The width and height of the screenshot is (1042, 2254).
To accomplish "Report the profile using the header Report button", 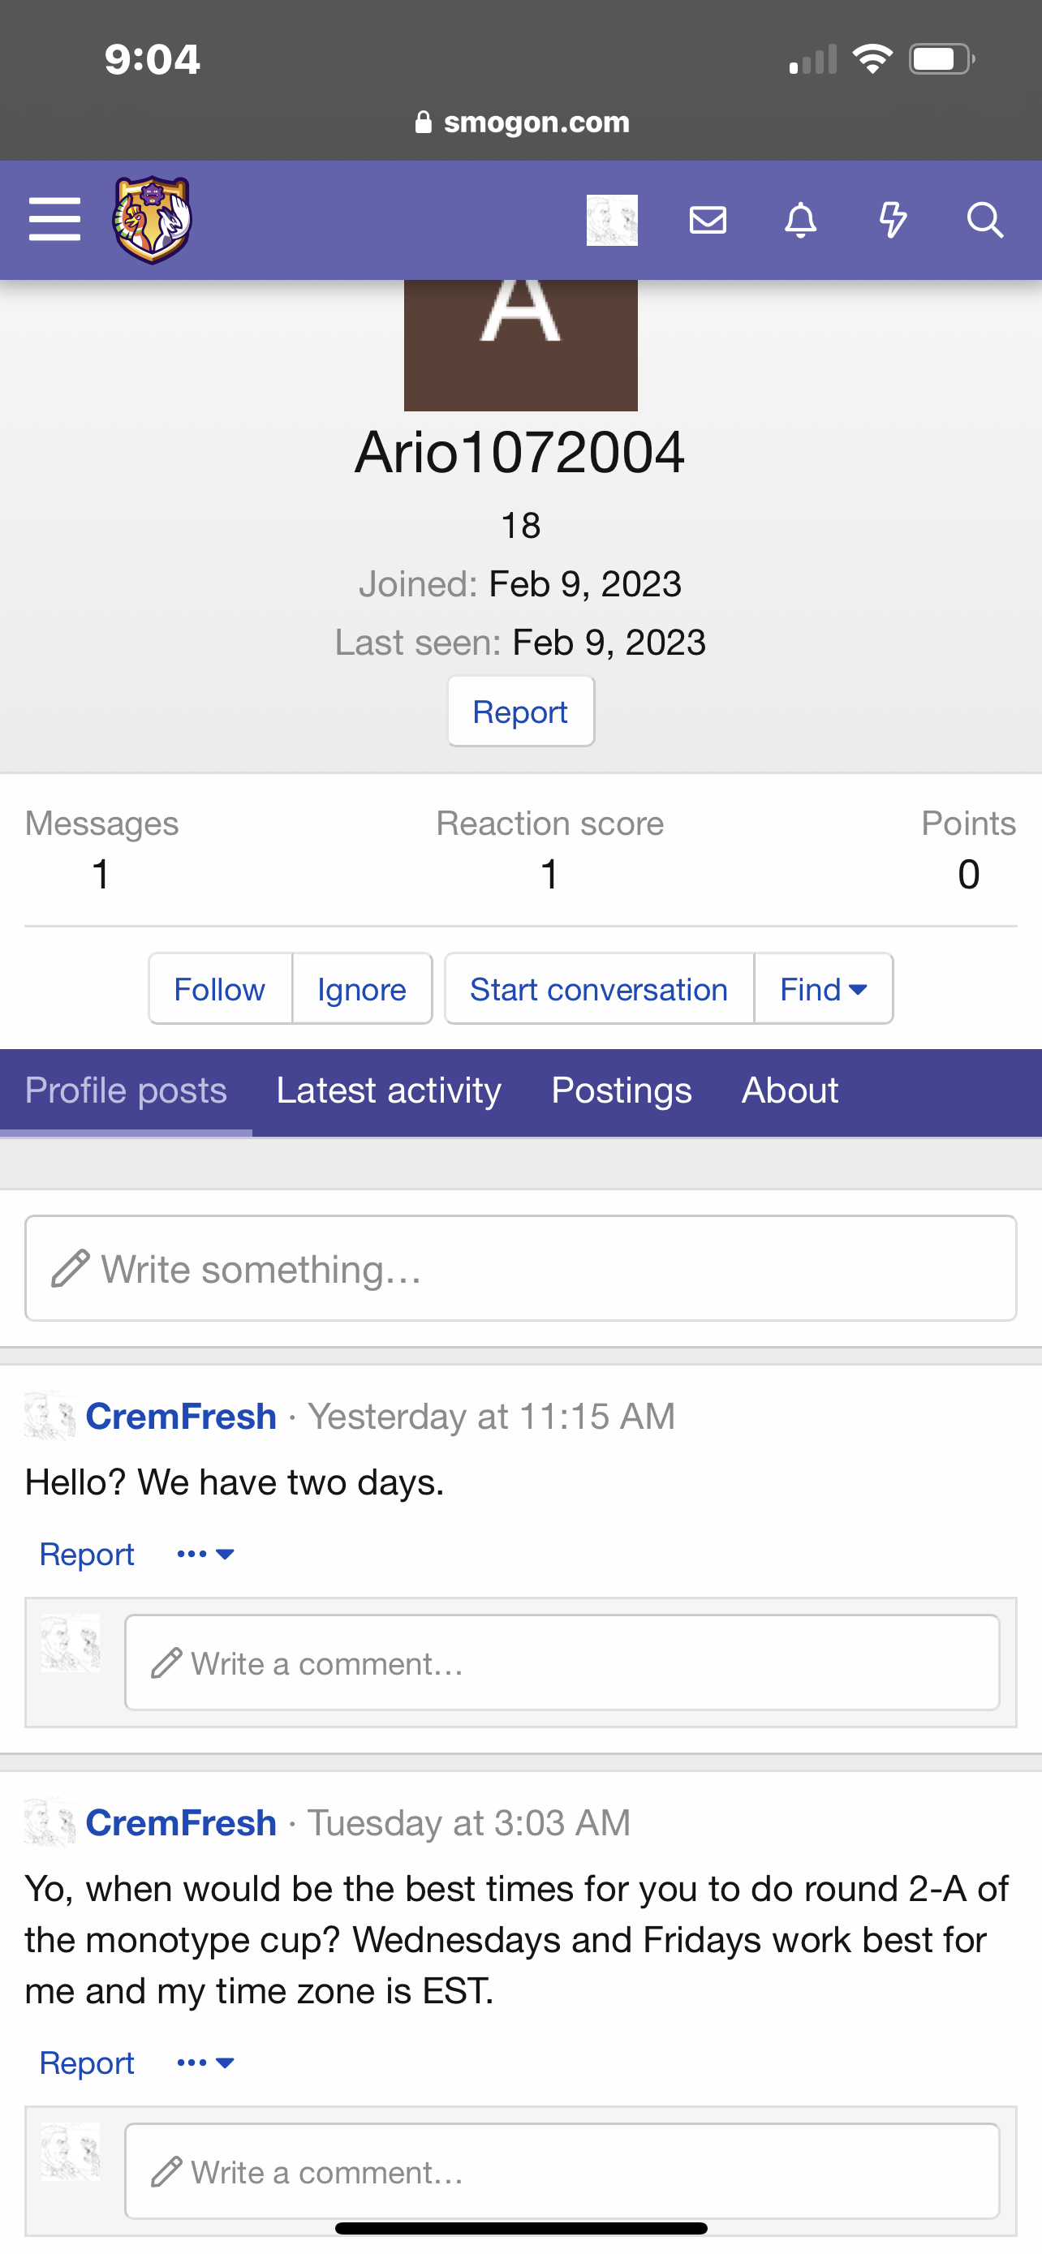I will click(520, 712).
